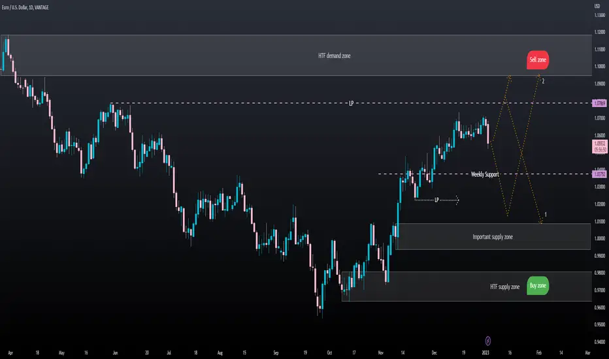Click the Jun date axis label
This screenshot has height=359, width=609.
[x=115, y=352]
